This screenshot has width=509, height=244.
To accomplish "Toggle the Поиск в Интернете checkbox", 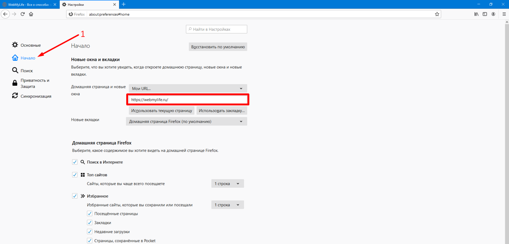I will (x=75, y=162).
